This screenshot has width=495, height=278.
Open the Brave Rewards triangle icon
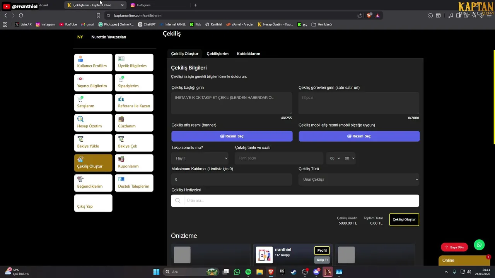pyautogui.click(x=377, y=15)
